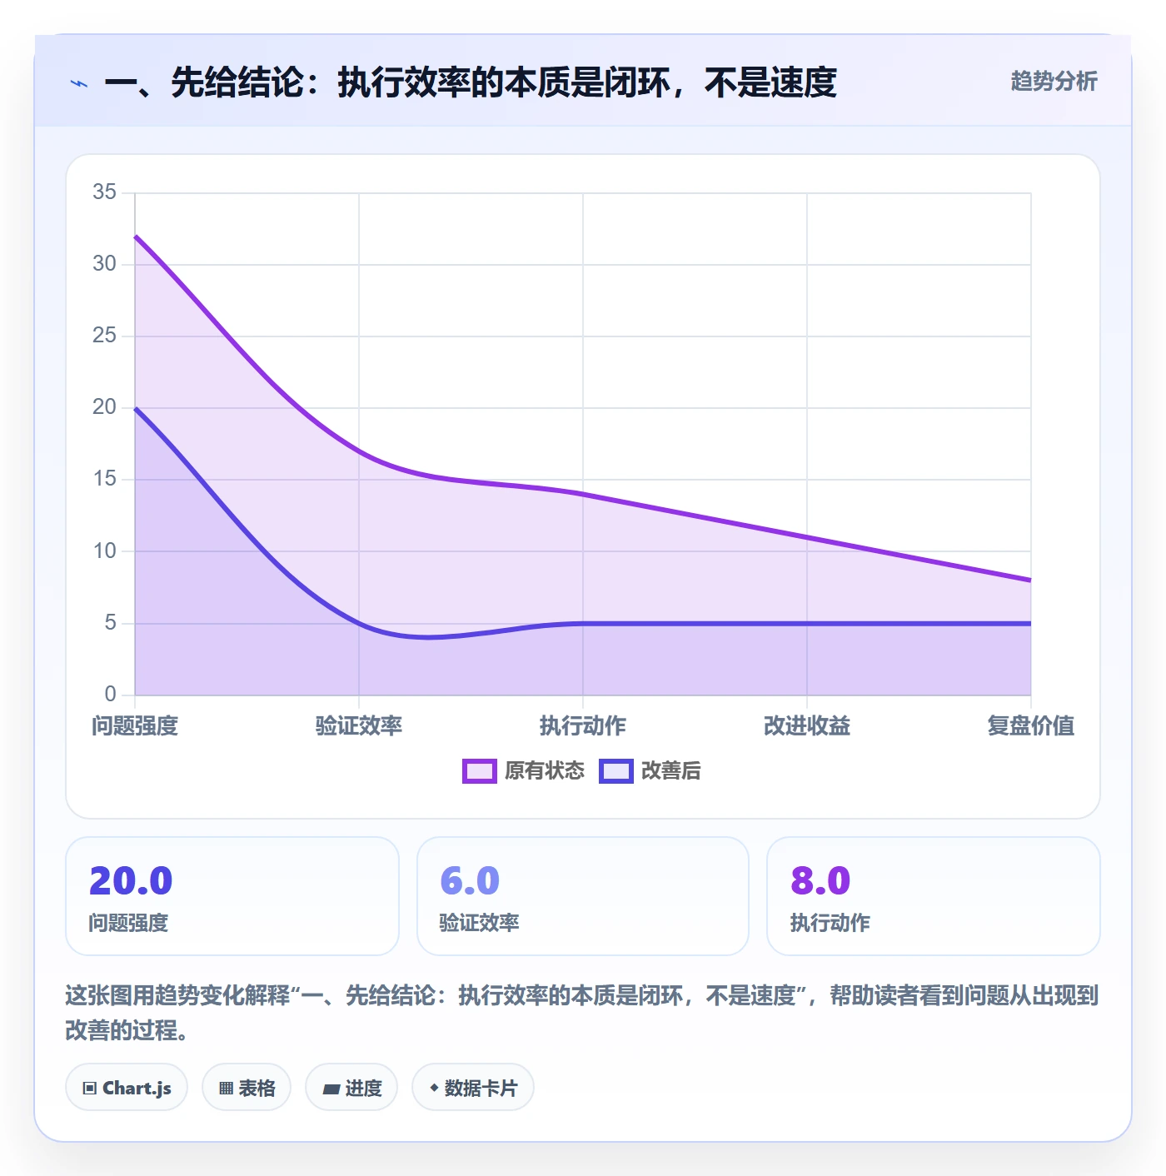Toggle the 原有状态 legend swatch
This screenshot has height=1176, width=1166.
pyautogui.click(x=480, y=771)
